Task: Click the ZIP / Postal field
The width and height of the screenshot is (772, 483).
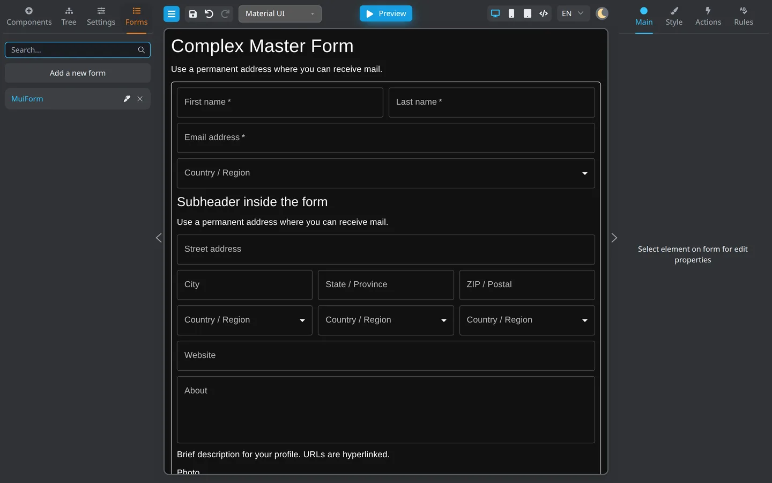Action: coord(527,285)
